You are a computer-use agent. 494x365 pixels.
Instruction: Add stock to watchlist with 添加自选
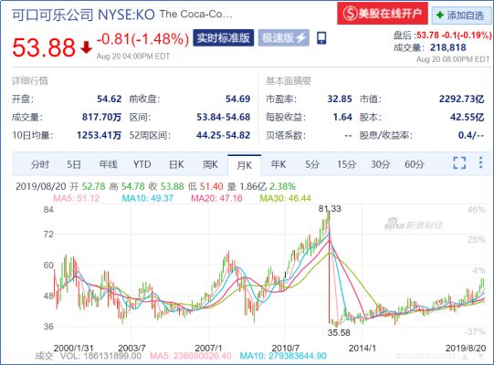coord(461,15)
